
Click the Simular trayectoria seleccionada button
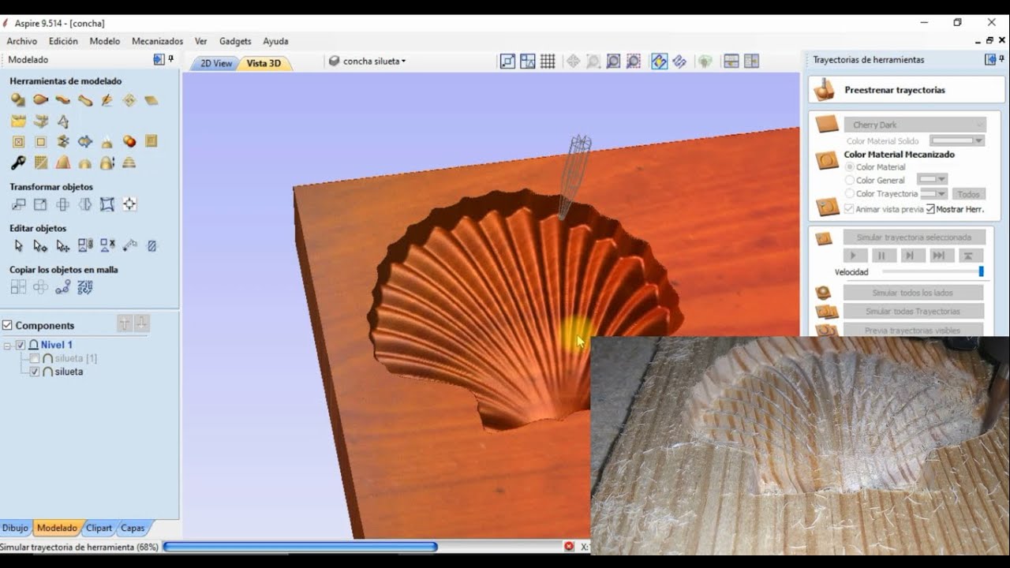pos(914,237)
